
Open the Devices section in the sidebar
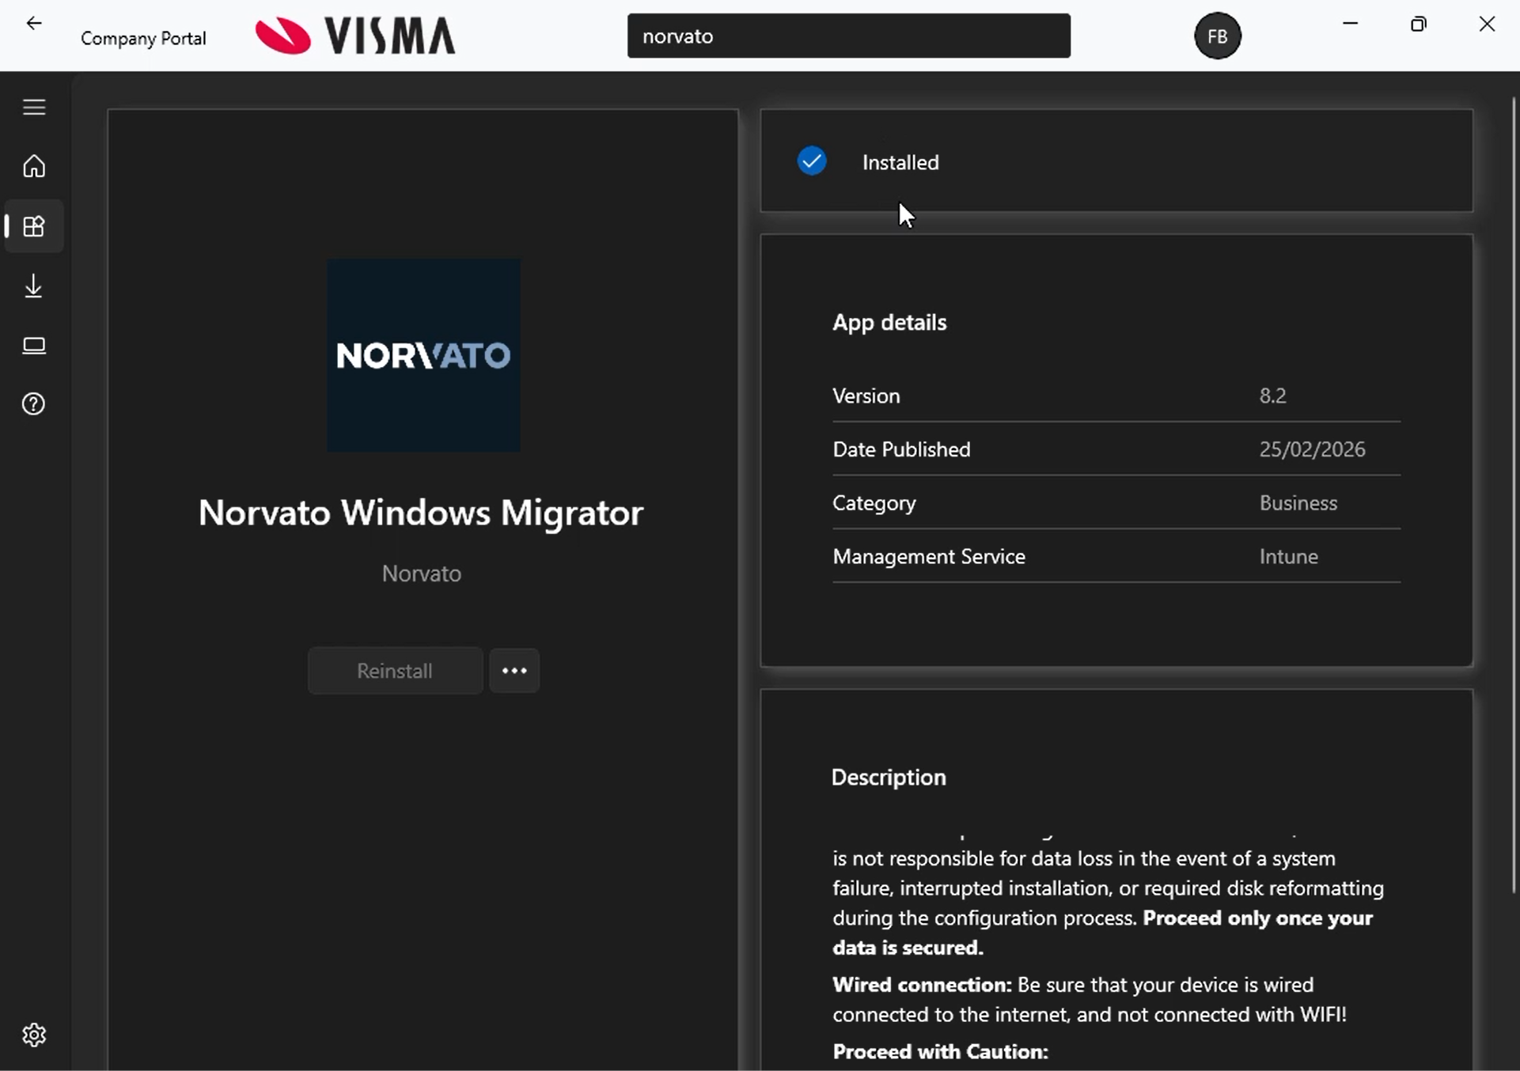34,346
